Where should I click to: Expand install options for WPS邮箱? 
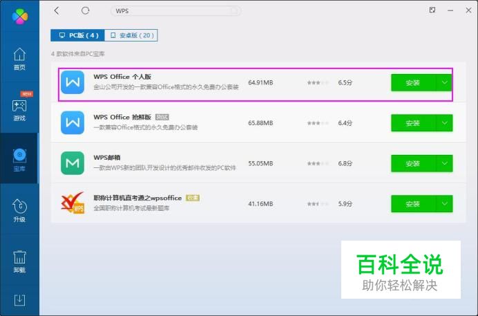click(444, 163)
